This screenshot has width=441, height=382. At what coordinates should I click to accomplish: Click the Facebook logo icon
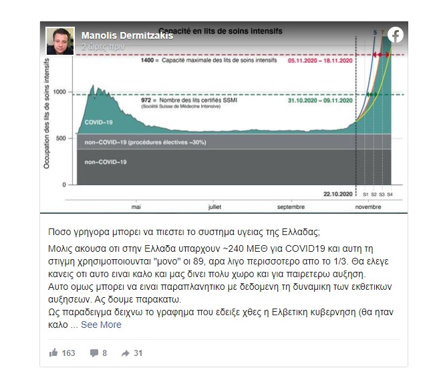pyautogui.click(x=396, y=35)
